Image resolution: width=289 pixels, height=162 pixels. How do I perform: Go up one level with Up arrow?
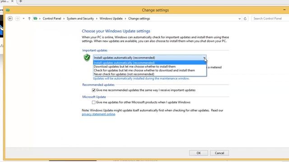pos(29,18)
